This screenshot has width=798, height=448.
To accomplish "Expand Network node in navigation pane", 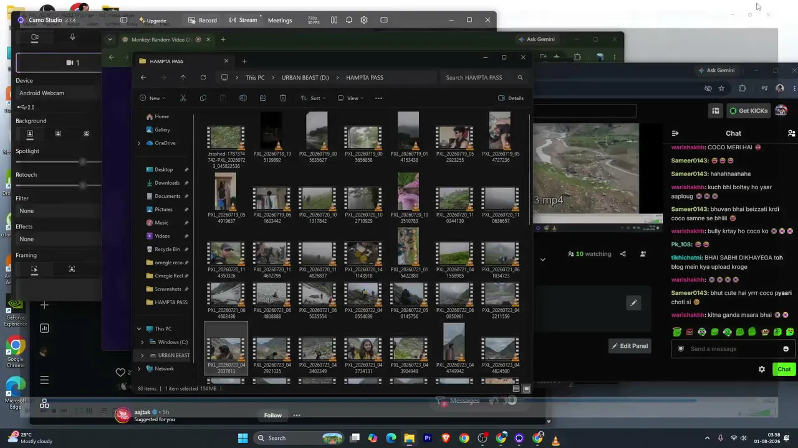I will (139, 369).
